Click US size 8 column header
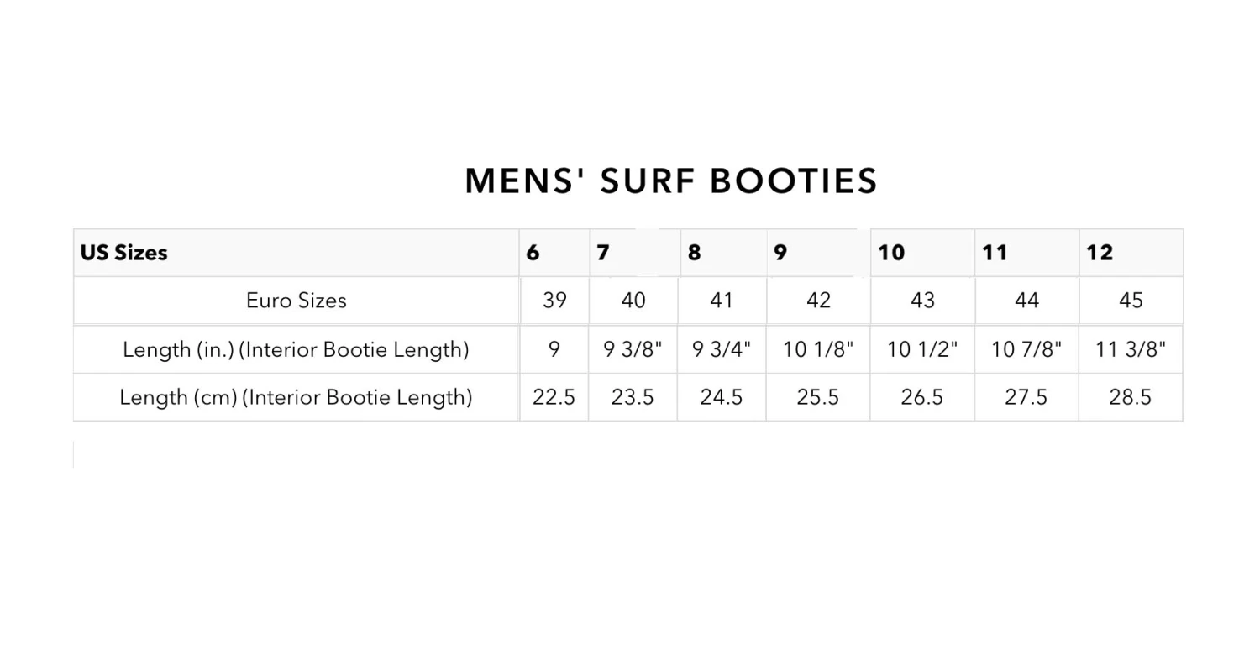 695,253
